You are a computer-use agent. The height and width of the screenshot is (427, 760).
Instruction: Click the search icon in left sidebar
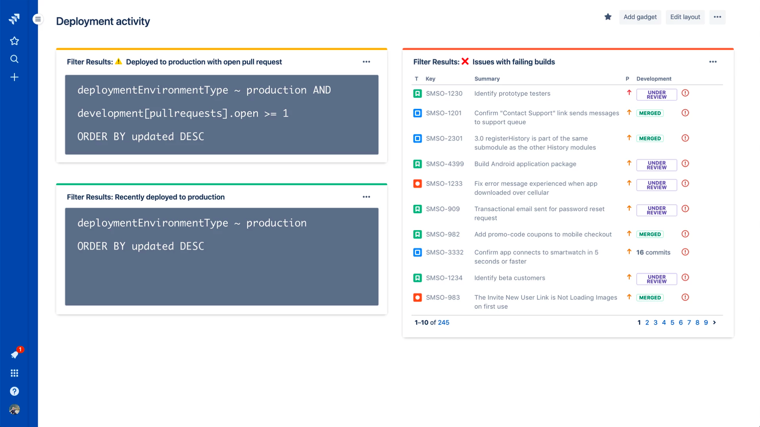click(x=14, y=59)
